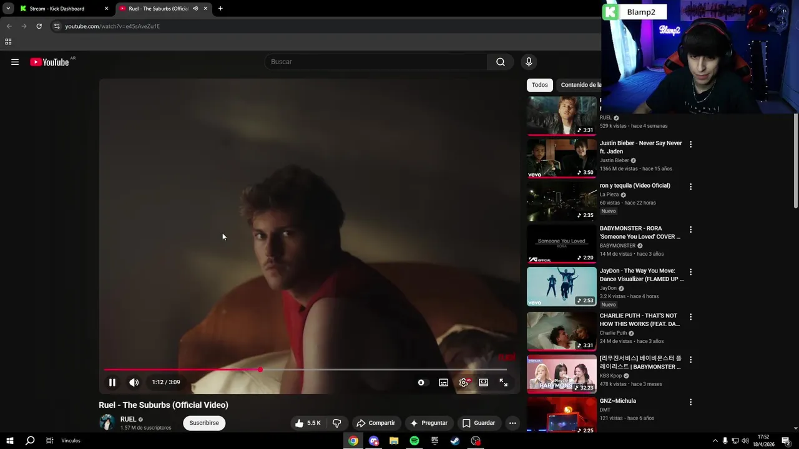Save video with Guardar button
The image size is (799, 449).
coord(479,423)
